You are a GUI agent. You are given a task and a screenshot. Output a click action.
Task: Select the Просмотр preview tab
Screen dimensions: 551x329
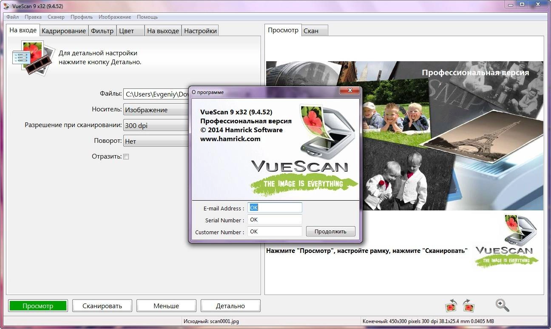click(283, 30)
